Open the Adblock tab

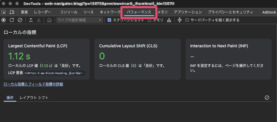point(269,12)
